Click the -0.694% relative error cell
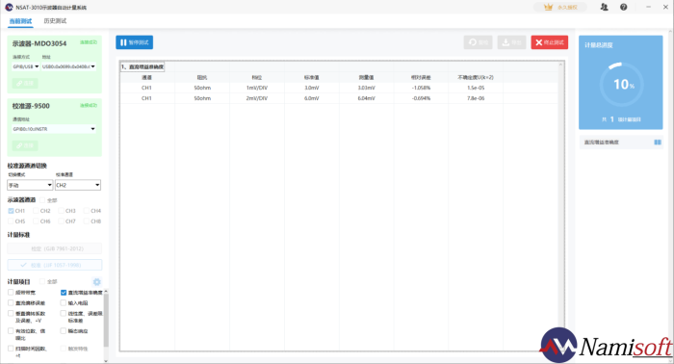This screenshot has width=674, height=364. click(421, 98)
